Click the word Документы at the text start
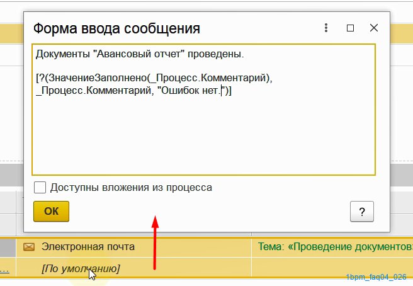Image resolution: width=413 pixels, height=286 pixels. pos(63,54)
